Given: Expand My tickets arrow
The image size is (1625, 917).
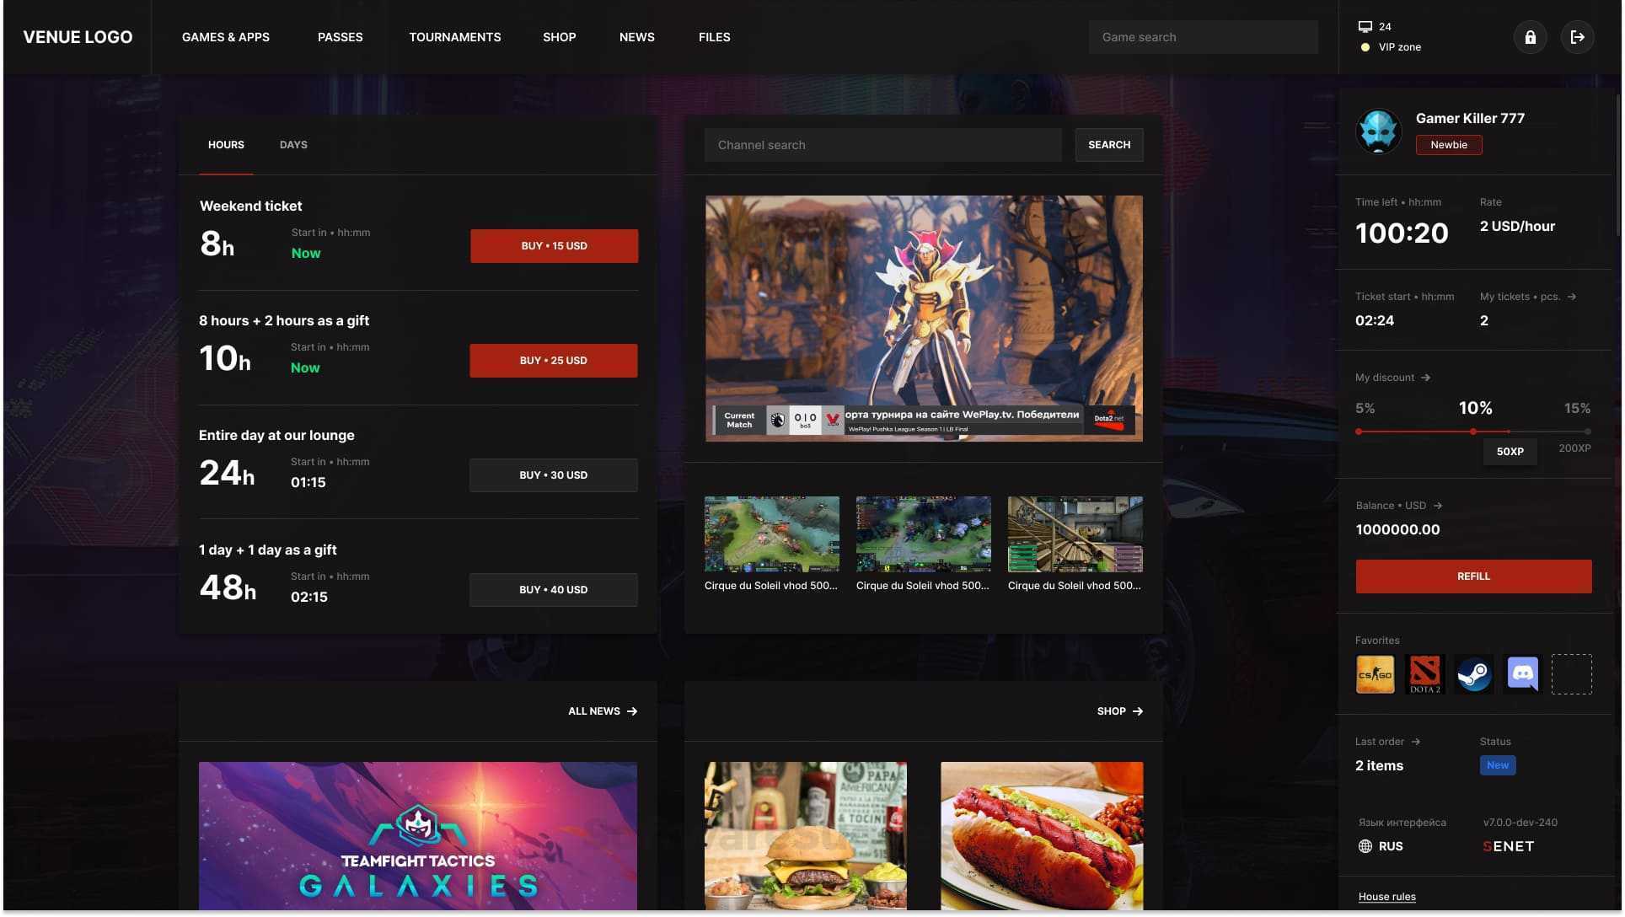Looking at the screenshot, I should click(x=1571, y=297).
